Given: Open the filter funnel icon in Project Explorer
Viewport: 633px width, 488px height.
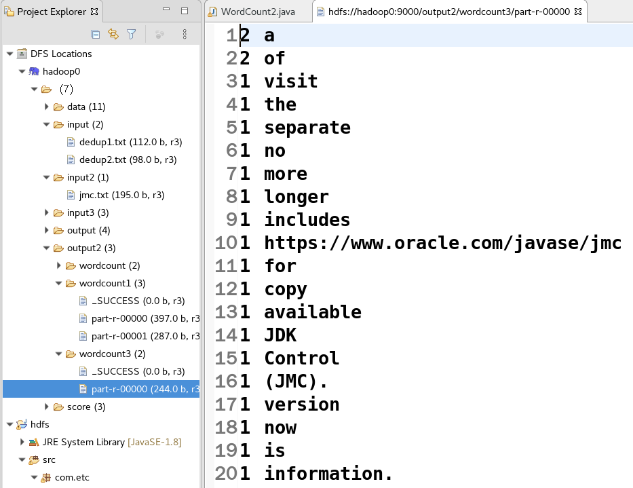Looking at the screenshot, I should 131,35.
